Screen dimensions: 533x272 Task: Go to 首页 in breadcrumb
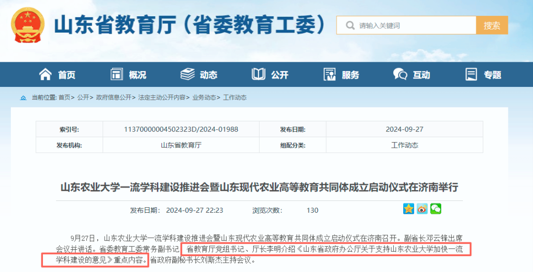click(64, 98)
